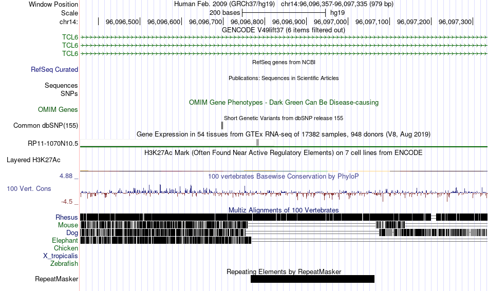Click the topmost TCL6 transcript label
This screenshot has height=291, width=488.
pos(70,37)
